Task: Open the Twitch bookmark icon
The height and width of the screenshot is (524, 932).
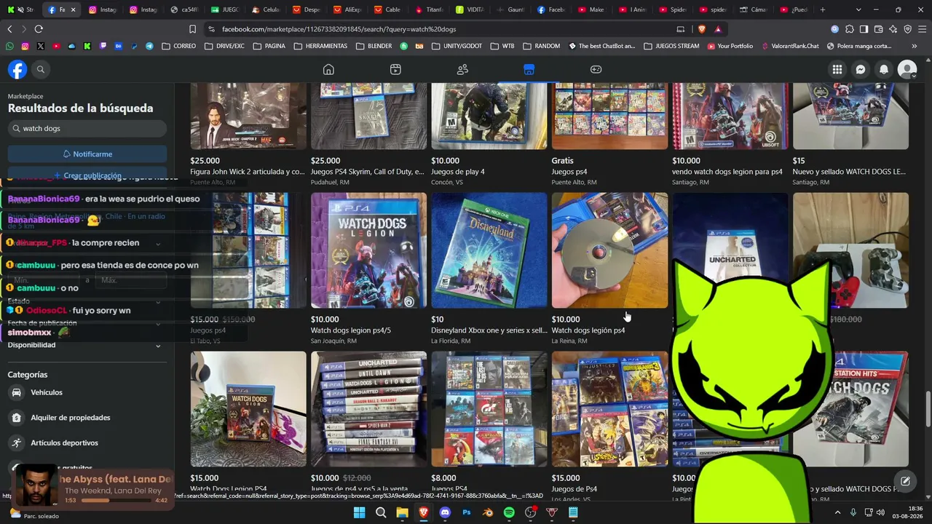Action: tap(103, 46)
